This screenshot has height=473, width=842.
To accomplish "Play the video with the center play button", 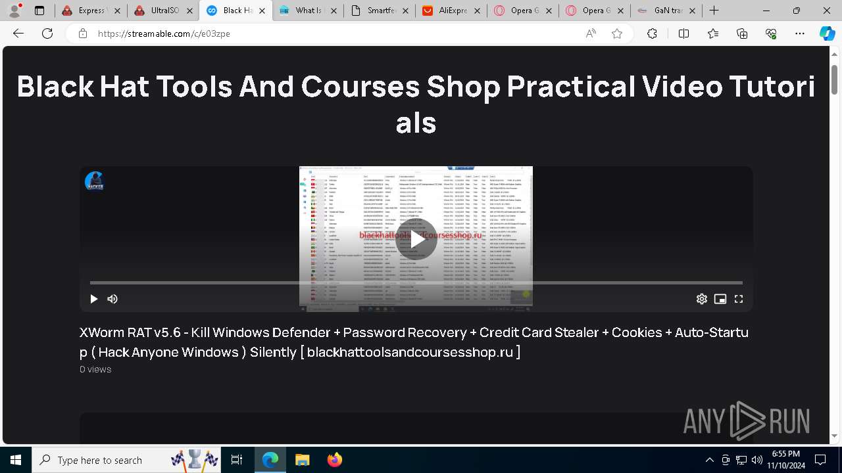I will [416, 239].
